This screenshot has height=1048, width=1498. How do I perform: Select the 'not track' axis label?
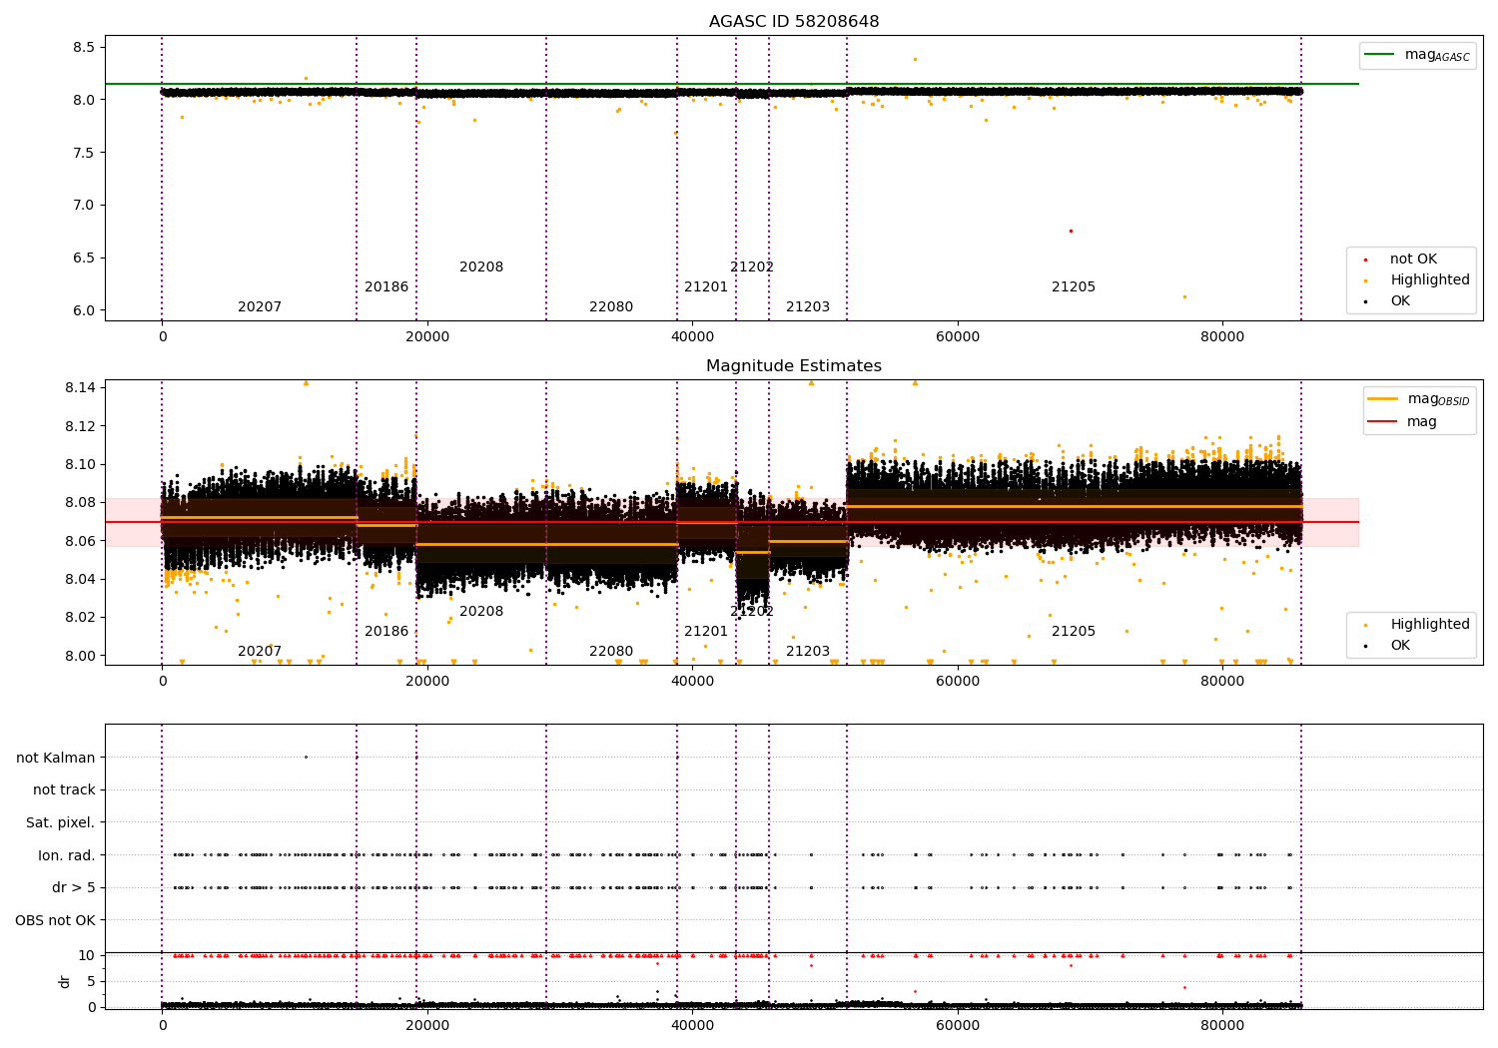click(x=64, y=790)
